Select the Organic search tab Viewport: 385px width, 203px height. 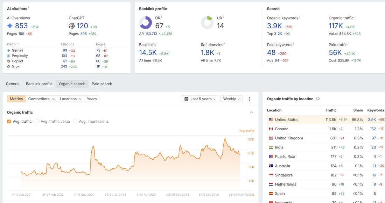coord(72,84)
